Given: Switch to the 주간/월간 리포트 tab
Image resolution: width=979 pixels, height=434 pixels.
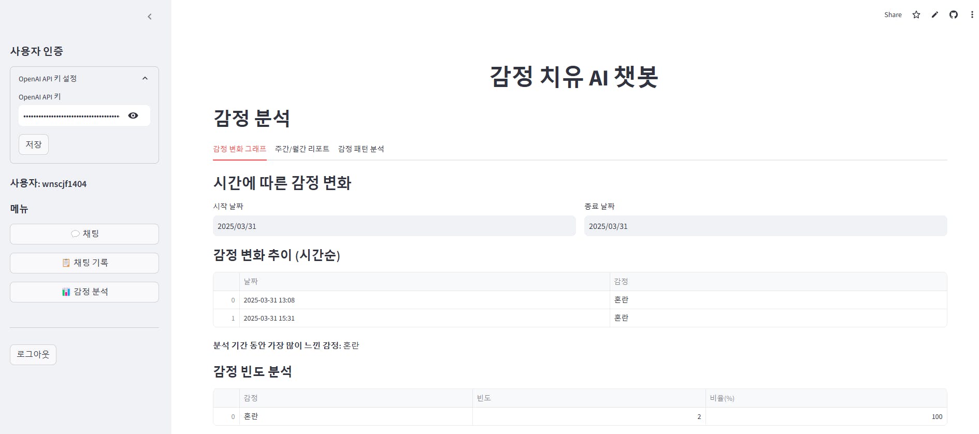Looking at the screenshot, I should click(302, 149).
